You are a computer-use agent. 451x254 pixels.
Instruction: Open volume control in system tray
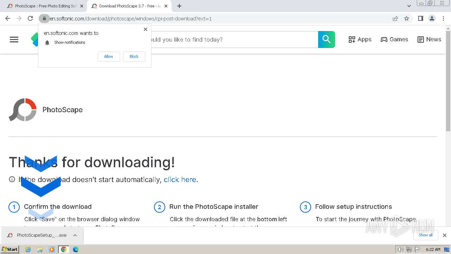400,249
